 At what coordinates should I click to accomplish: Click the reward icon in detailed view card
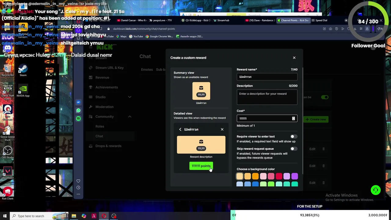pos(201,141)
